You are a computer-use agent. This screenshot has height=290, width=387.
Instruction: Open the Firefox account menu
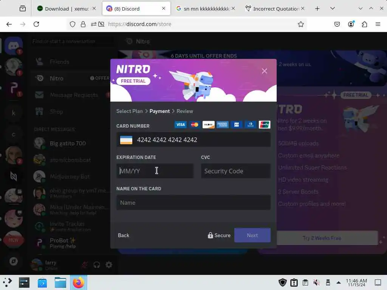(351, 24)
